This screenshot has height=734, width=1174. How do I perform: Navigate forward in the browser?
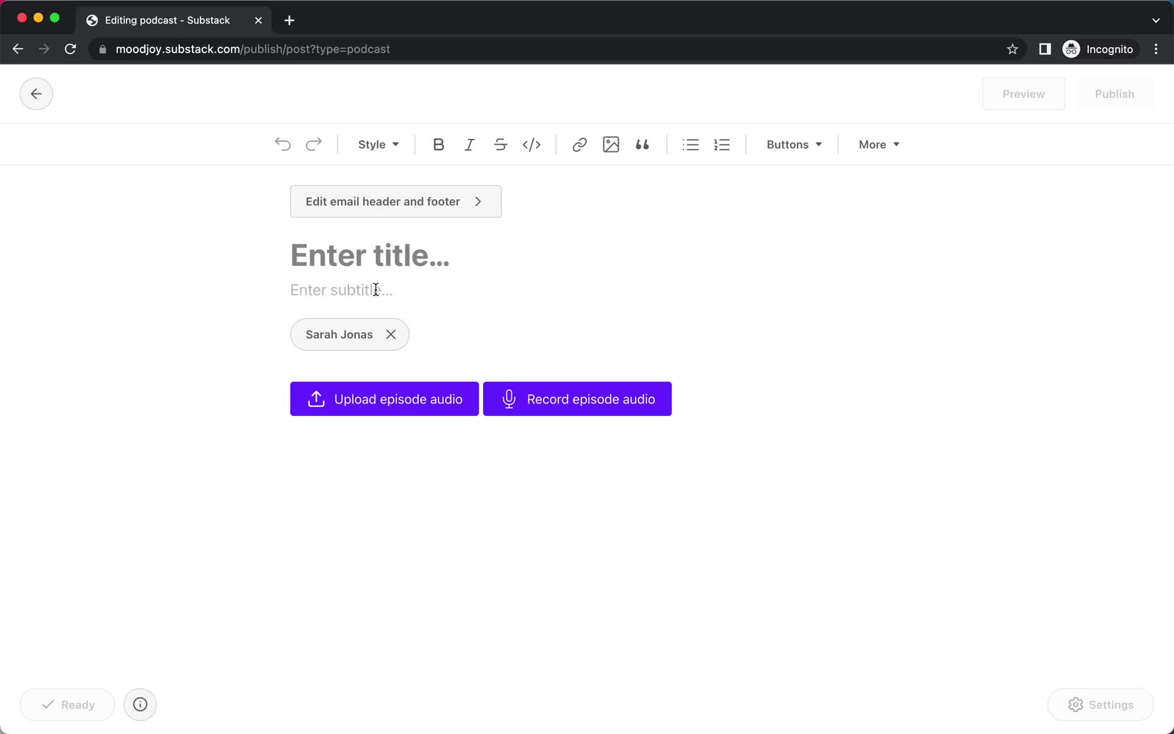44,49
